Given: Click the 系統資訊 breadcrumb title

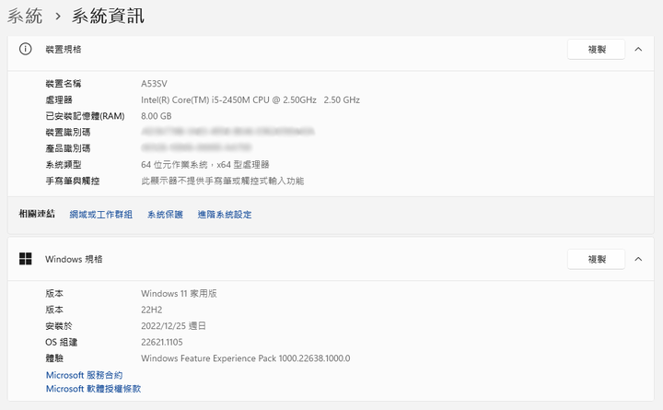Looking at the screenshot, I should [x=108, y=16].
